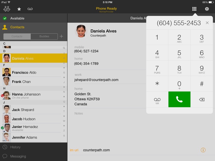Dial digit 3 DEF on keypad
215x161 pixels.
[202, 37]
